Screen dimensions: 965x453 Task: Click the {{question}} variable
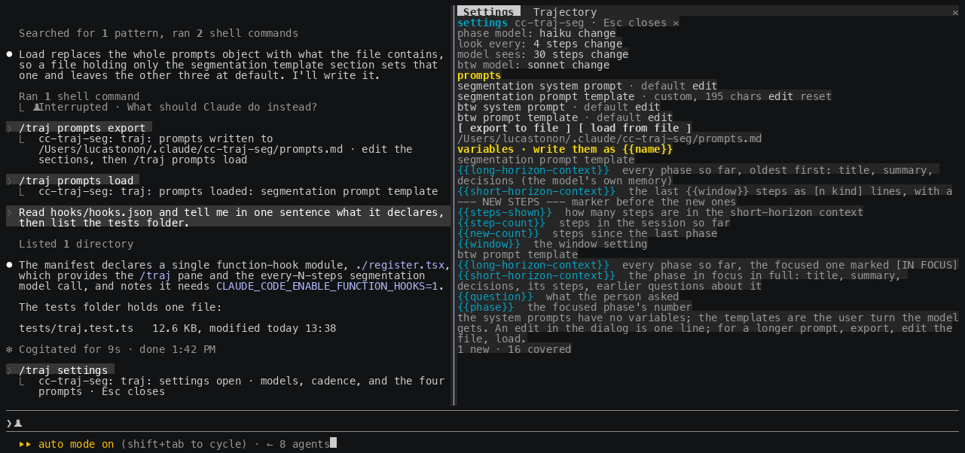pyautogui.click(x=495, y=296)
